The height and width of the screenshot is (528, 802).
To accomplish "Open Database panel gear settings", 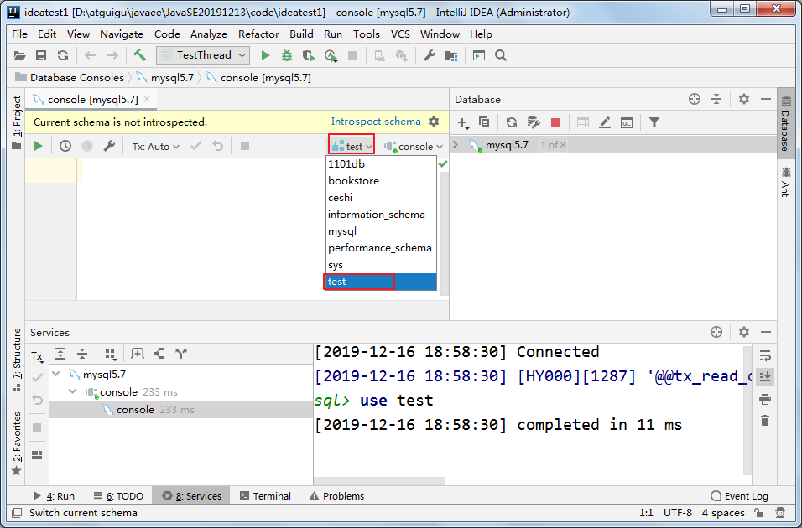I will (x=743, y=99).
